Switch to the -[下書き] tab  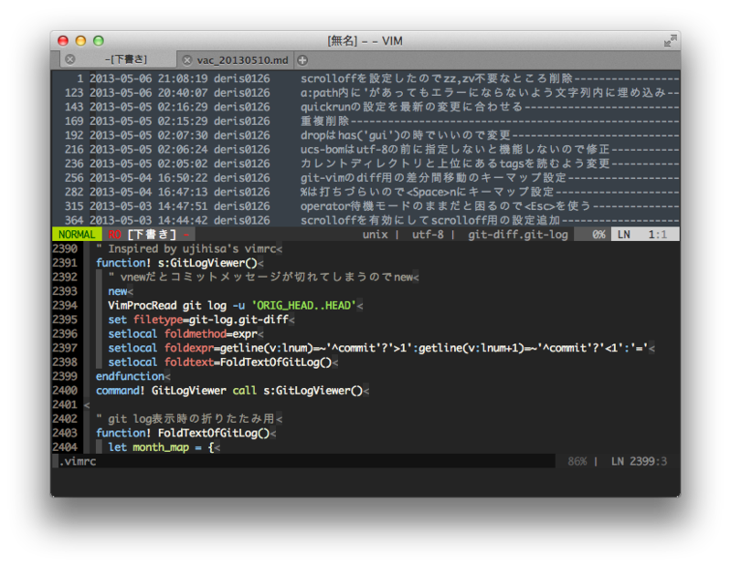[x=119, y=59]
